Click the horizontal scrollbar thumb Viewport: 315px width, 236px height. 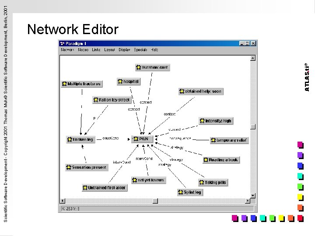[x=155, y=201]
